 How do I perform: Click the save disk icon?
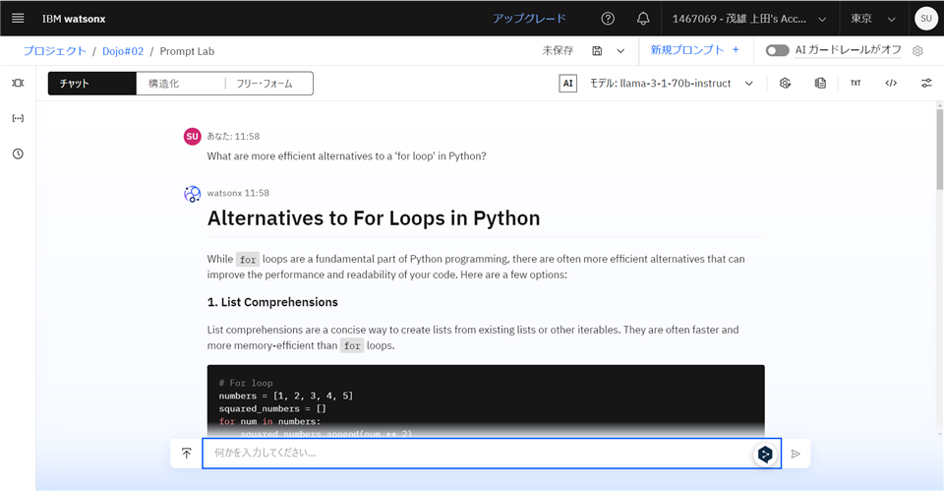597,50
